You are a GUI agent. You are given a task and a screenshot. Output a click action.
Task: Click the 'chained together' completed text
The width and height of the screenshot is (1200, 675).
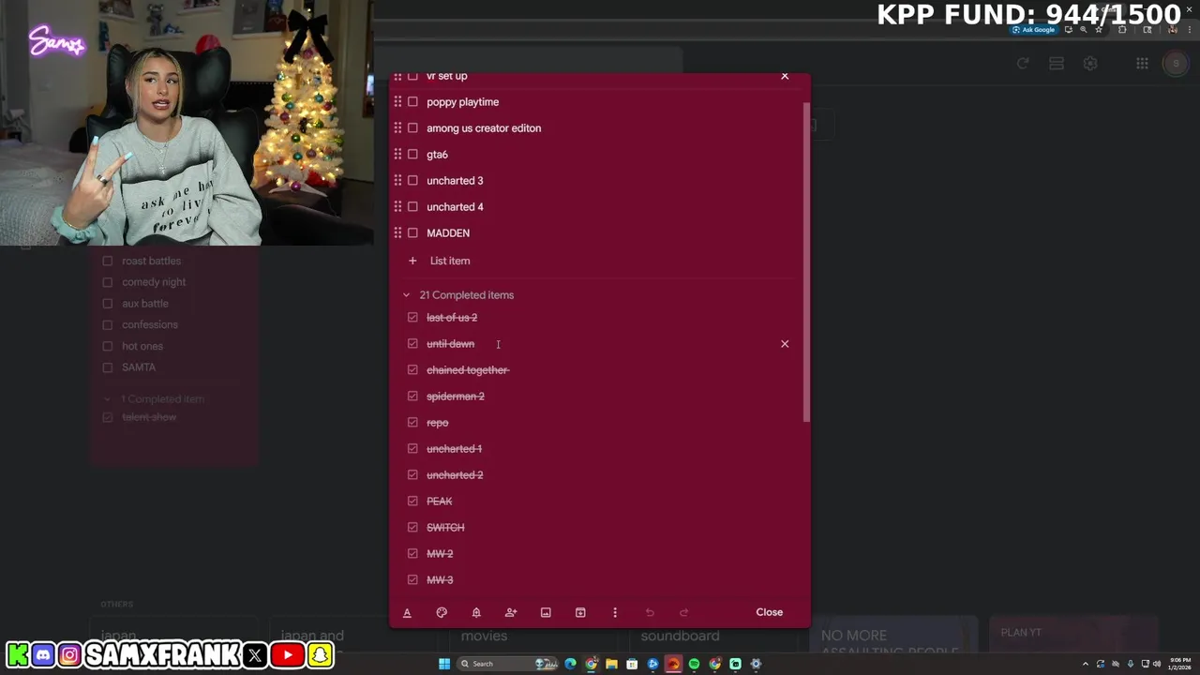coord(468,370)
